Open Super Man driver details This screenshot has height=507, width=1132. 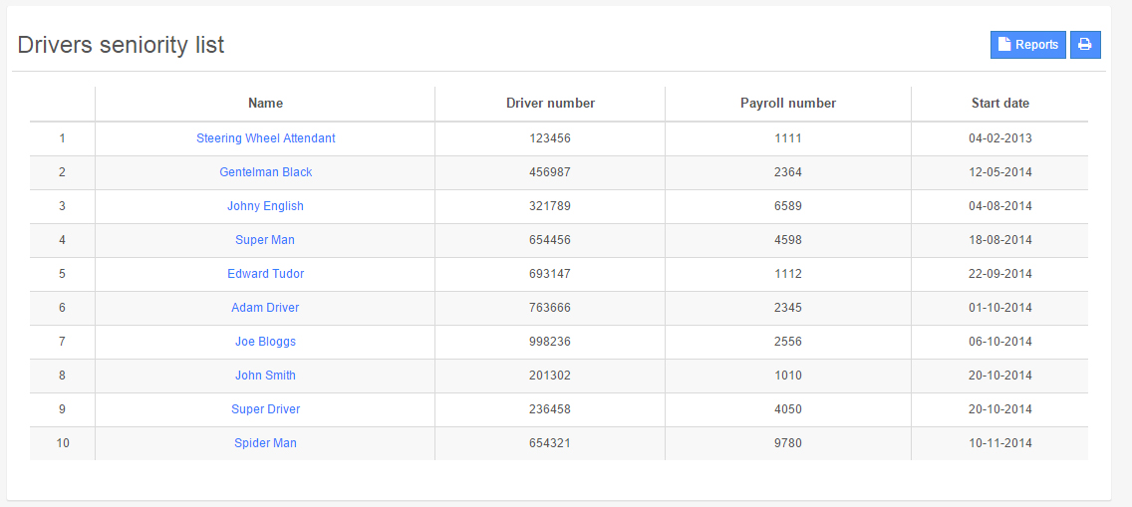pos(265,240)
